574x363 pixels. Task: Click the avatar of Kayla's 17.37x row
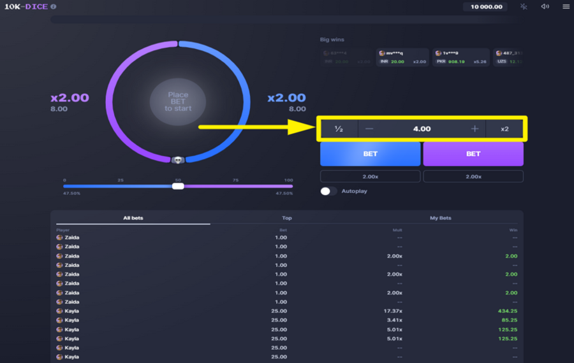[x=59, y=311]
